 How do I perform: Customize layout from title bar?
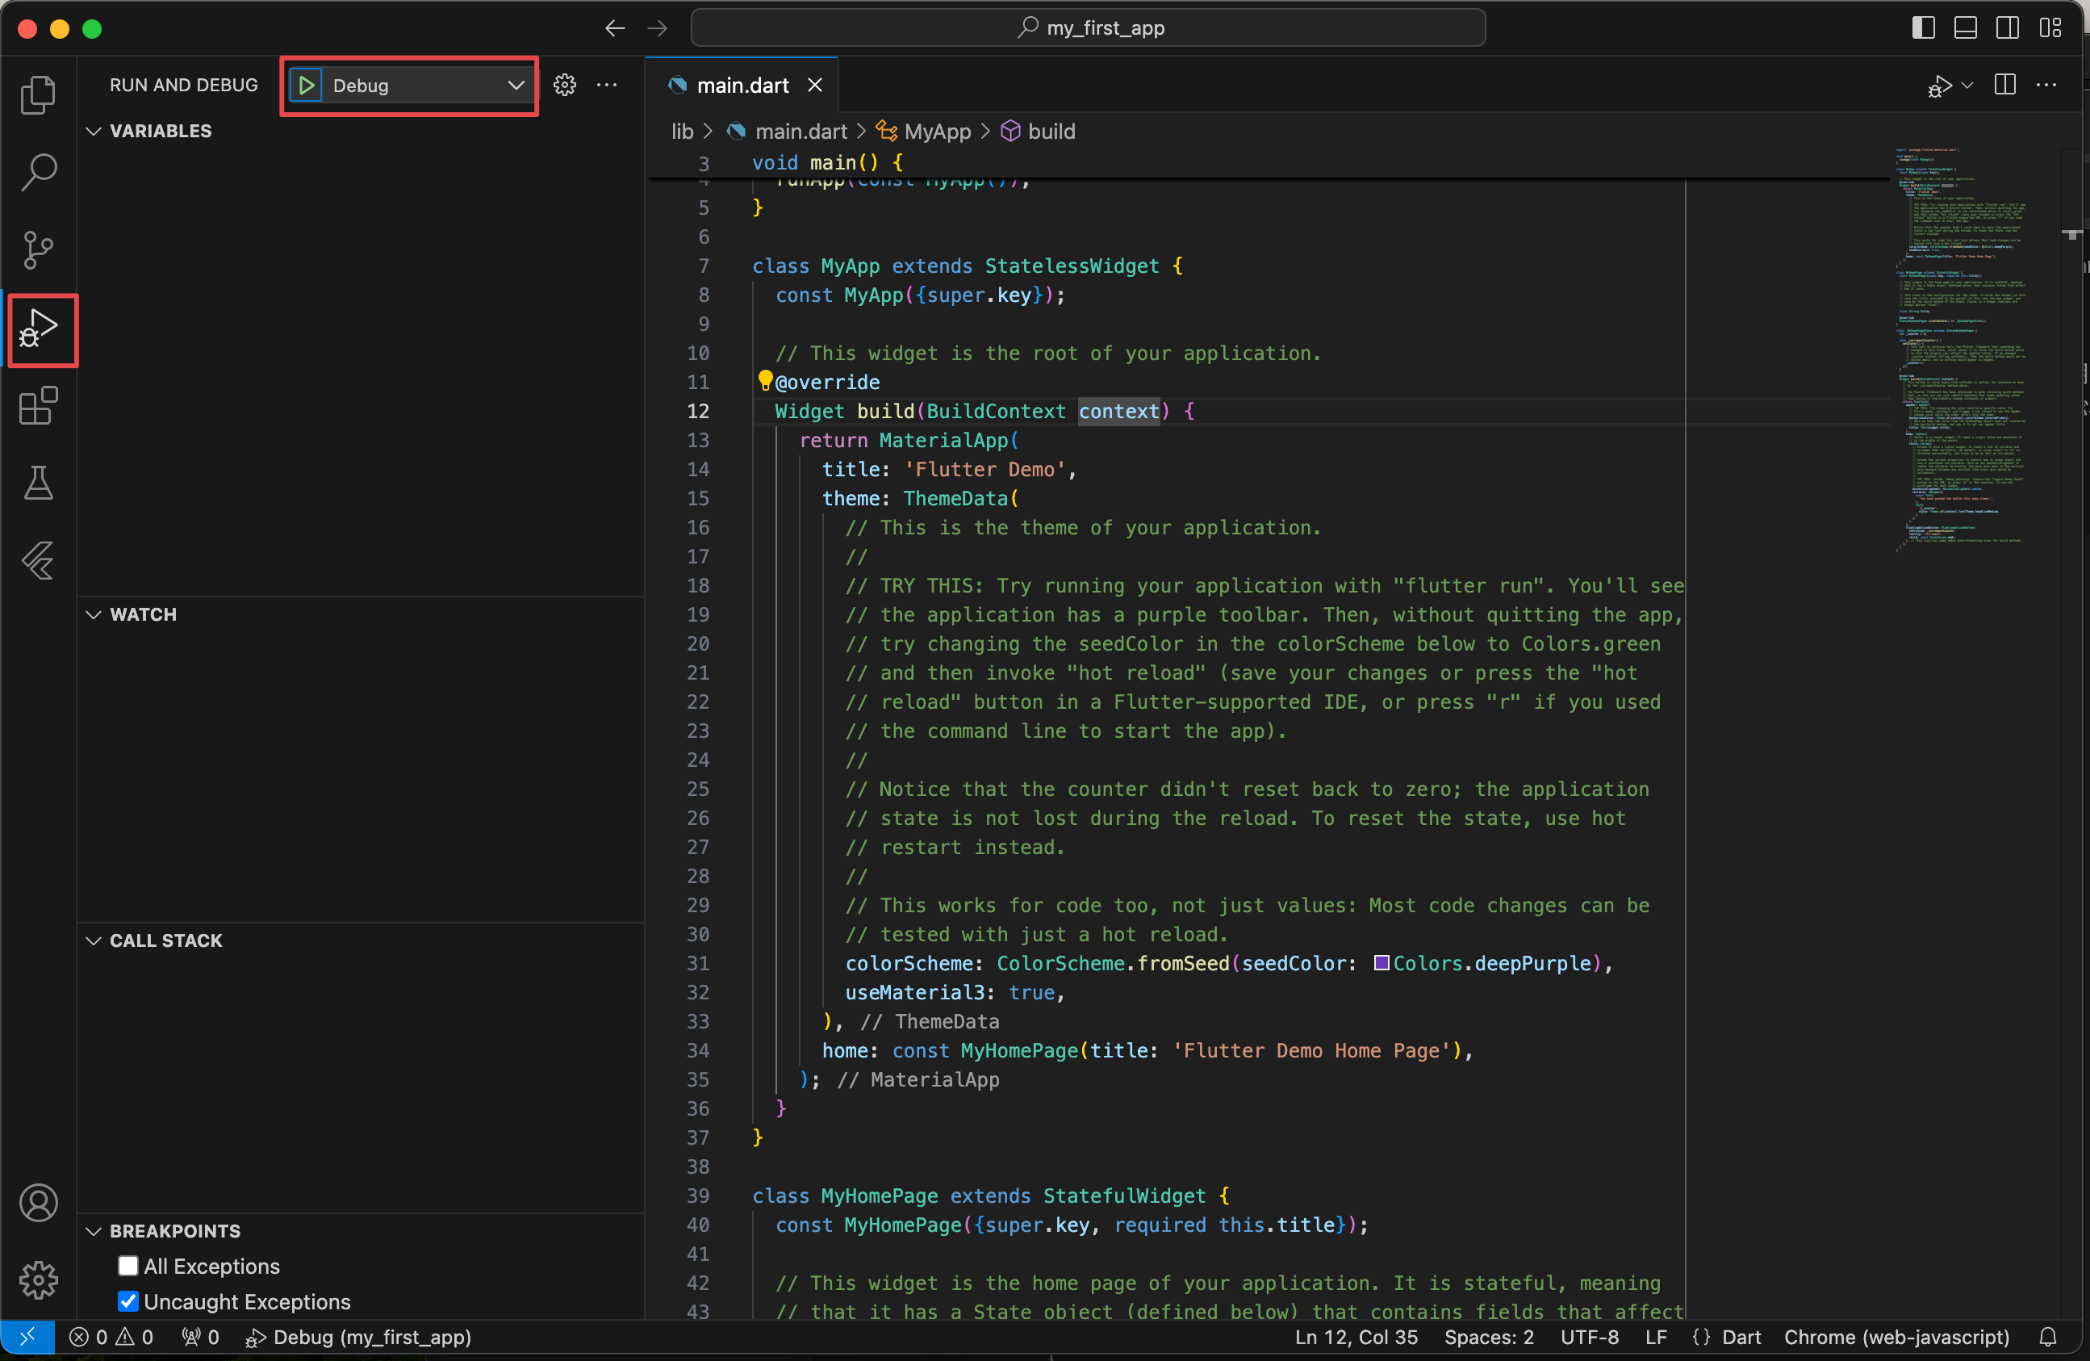[2050, 28]
